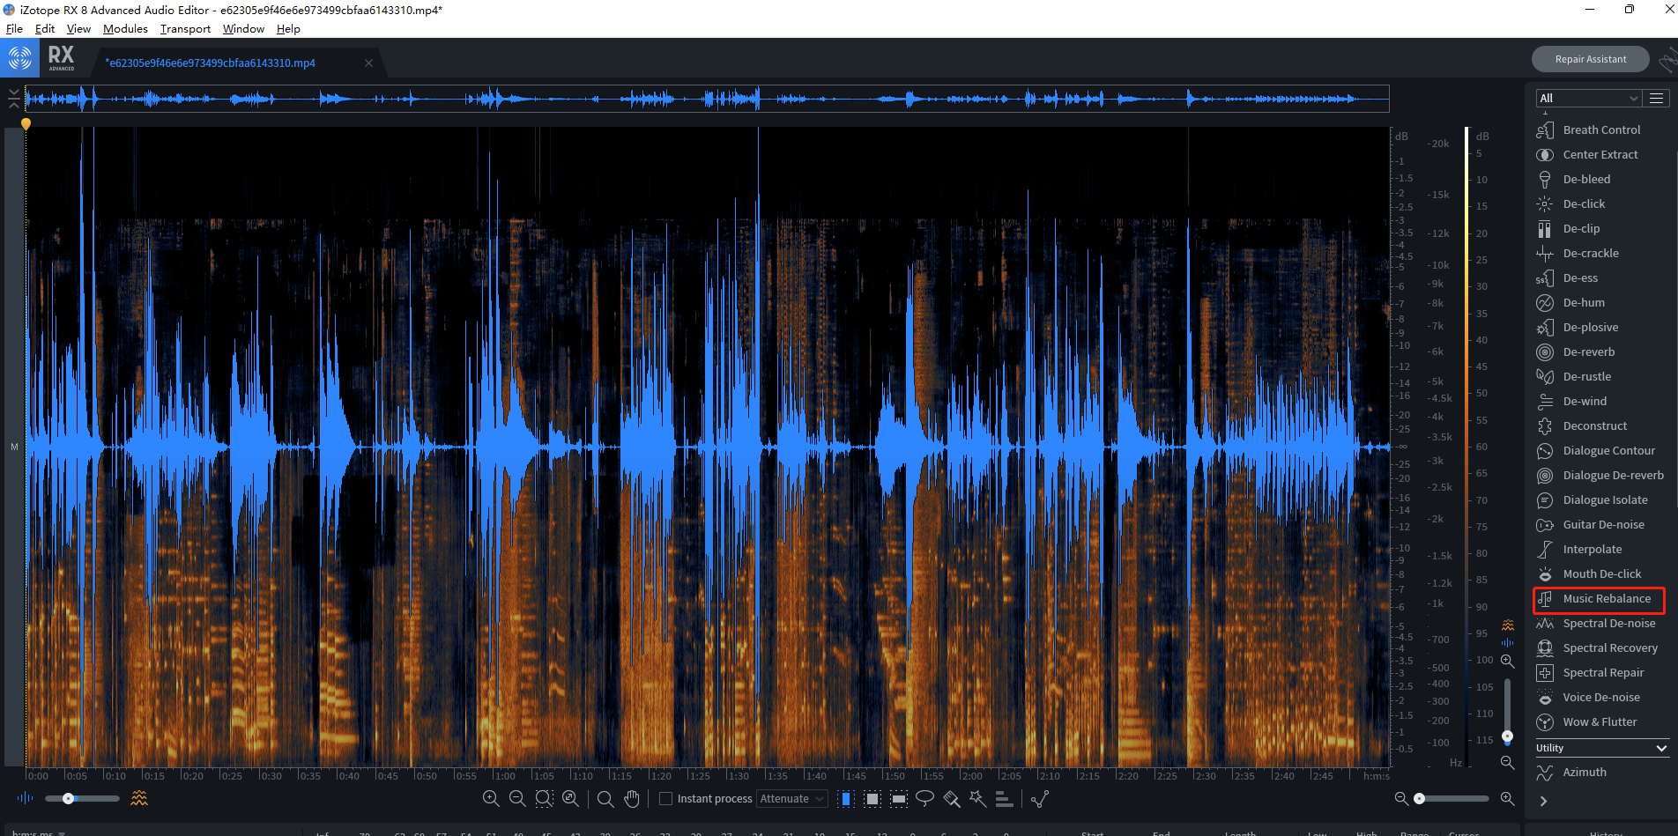Open the All module filter dropdown
The width and height of the screenshot is (1678, 836).
coord(1586,98)
